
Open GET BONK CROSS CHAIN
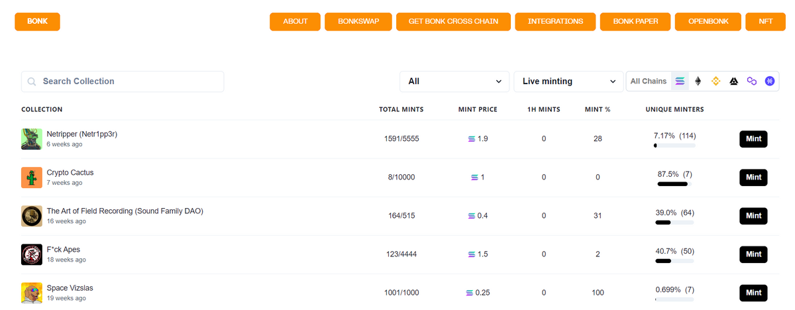pyautogui.click(x=453, y=21)
